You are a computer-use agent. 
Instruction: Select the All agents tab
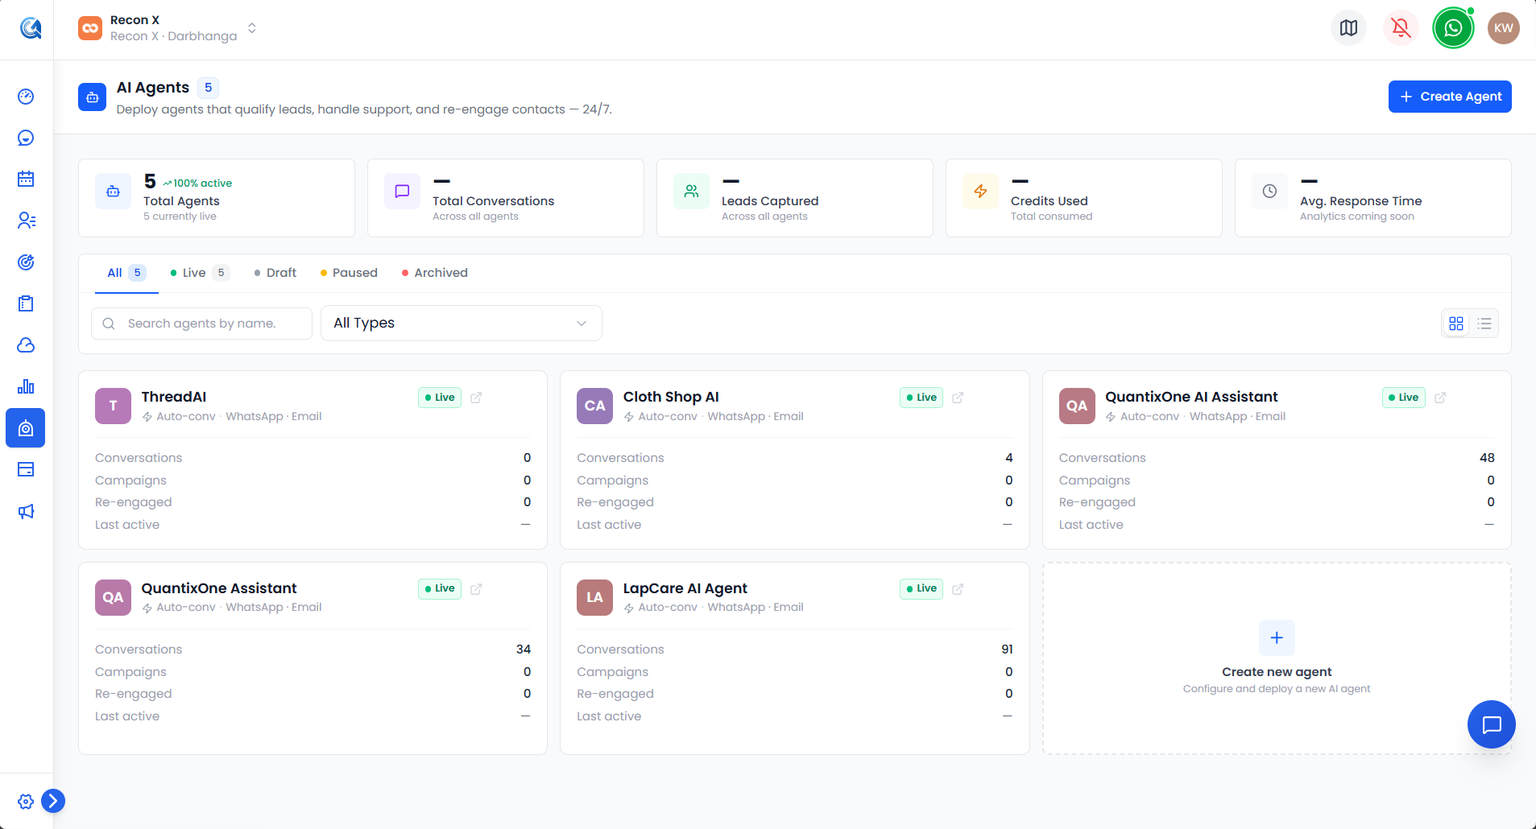coord(126,273)
